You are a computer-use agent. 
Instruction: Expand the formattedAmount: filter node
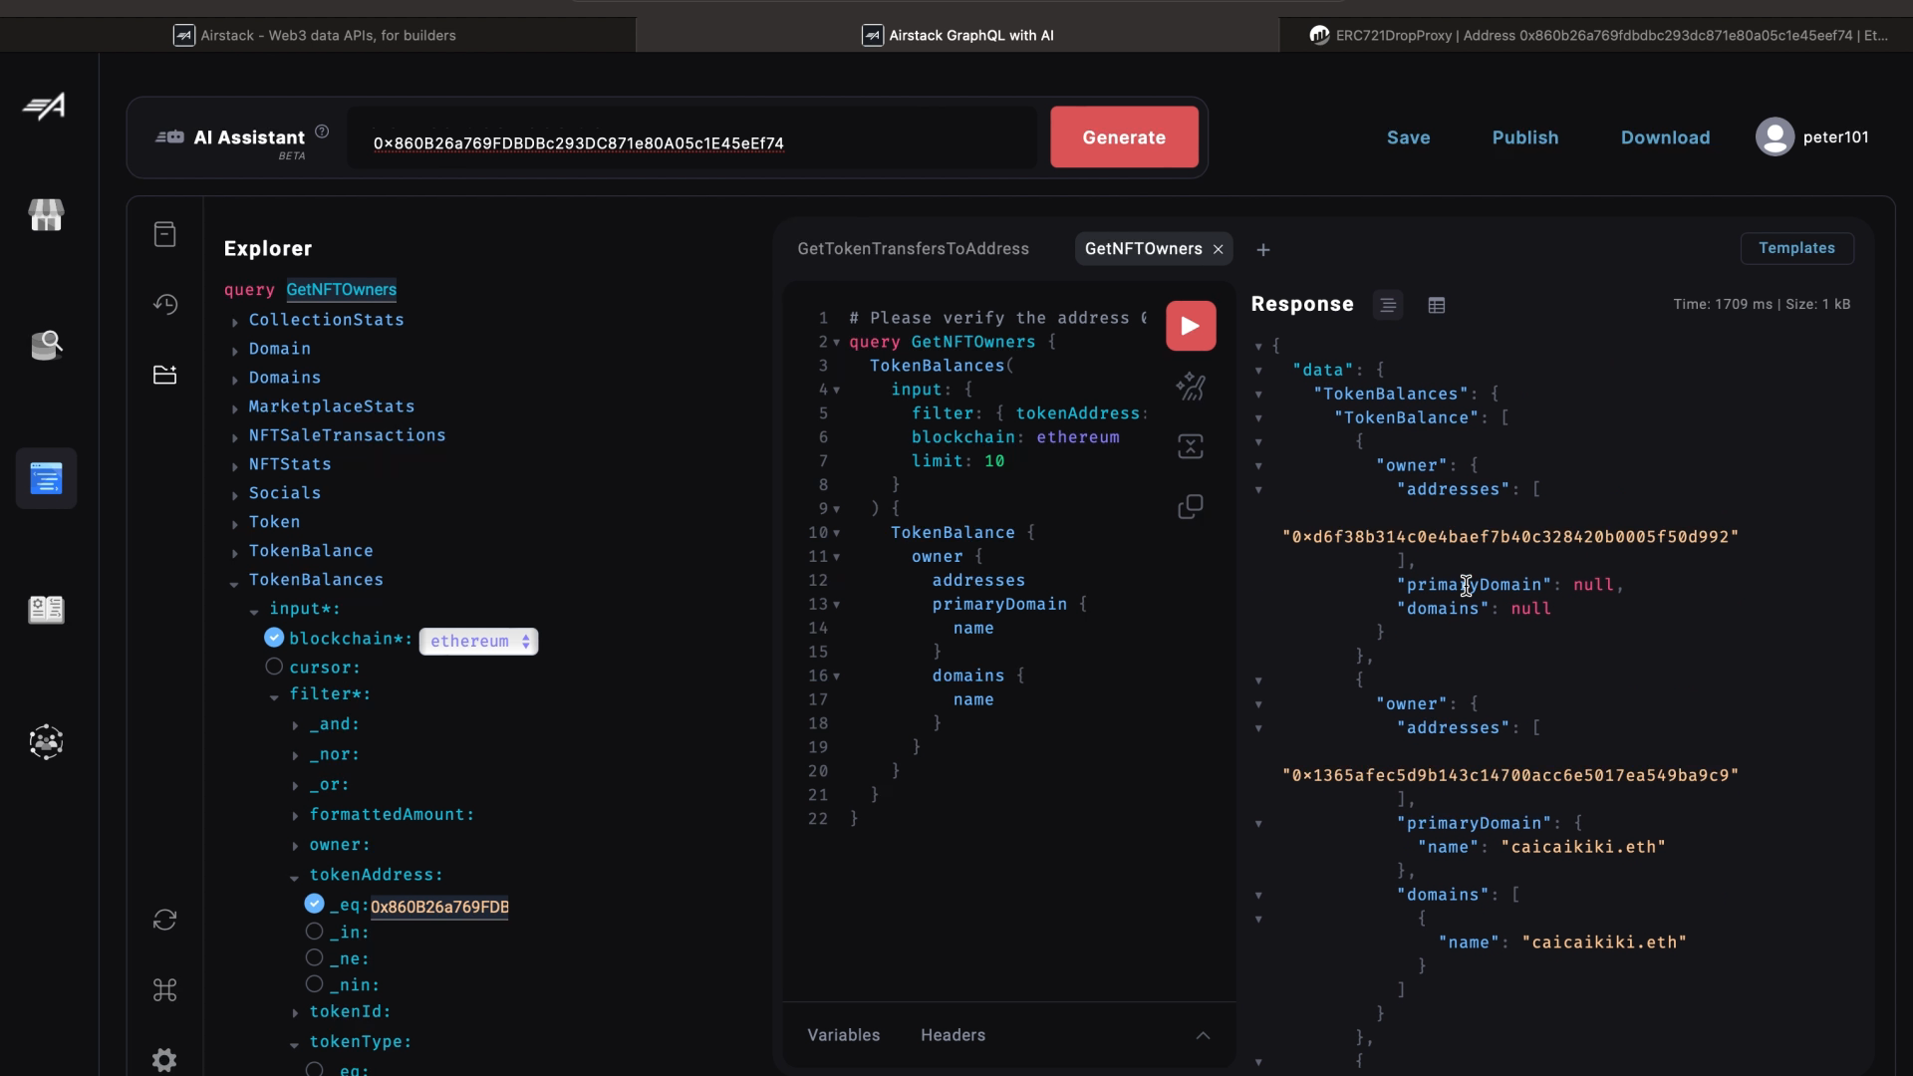pos(296,816)
